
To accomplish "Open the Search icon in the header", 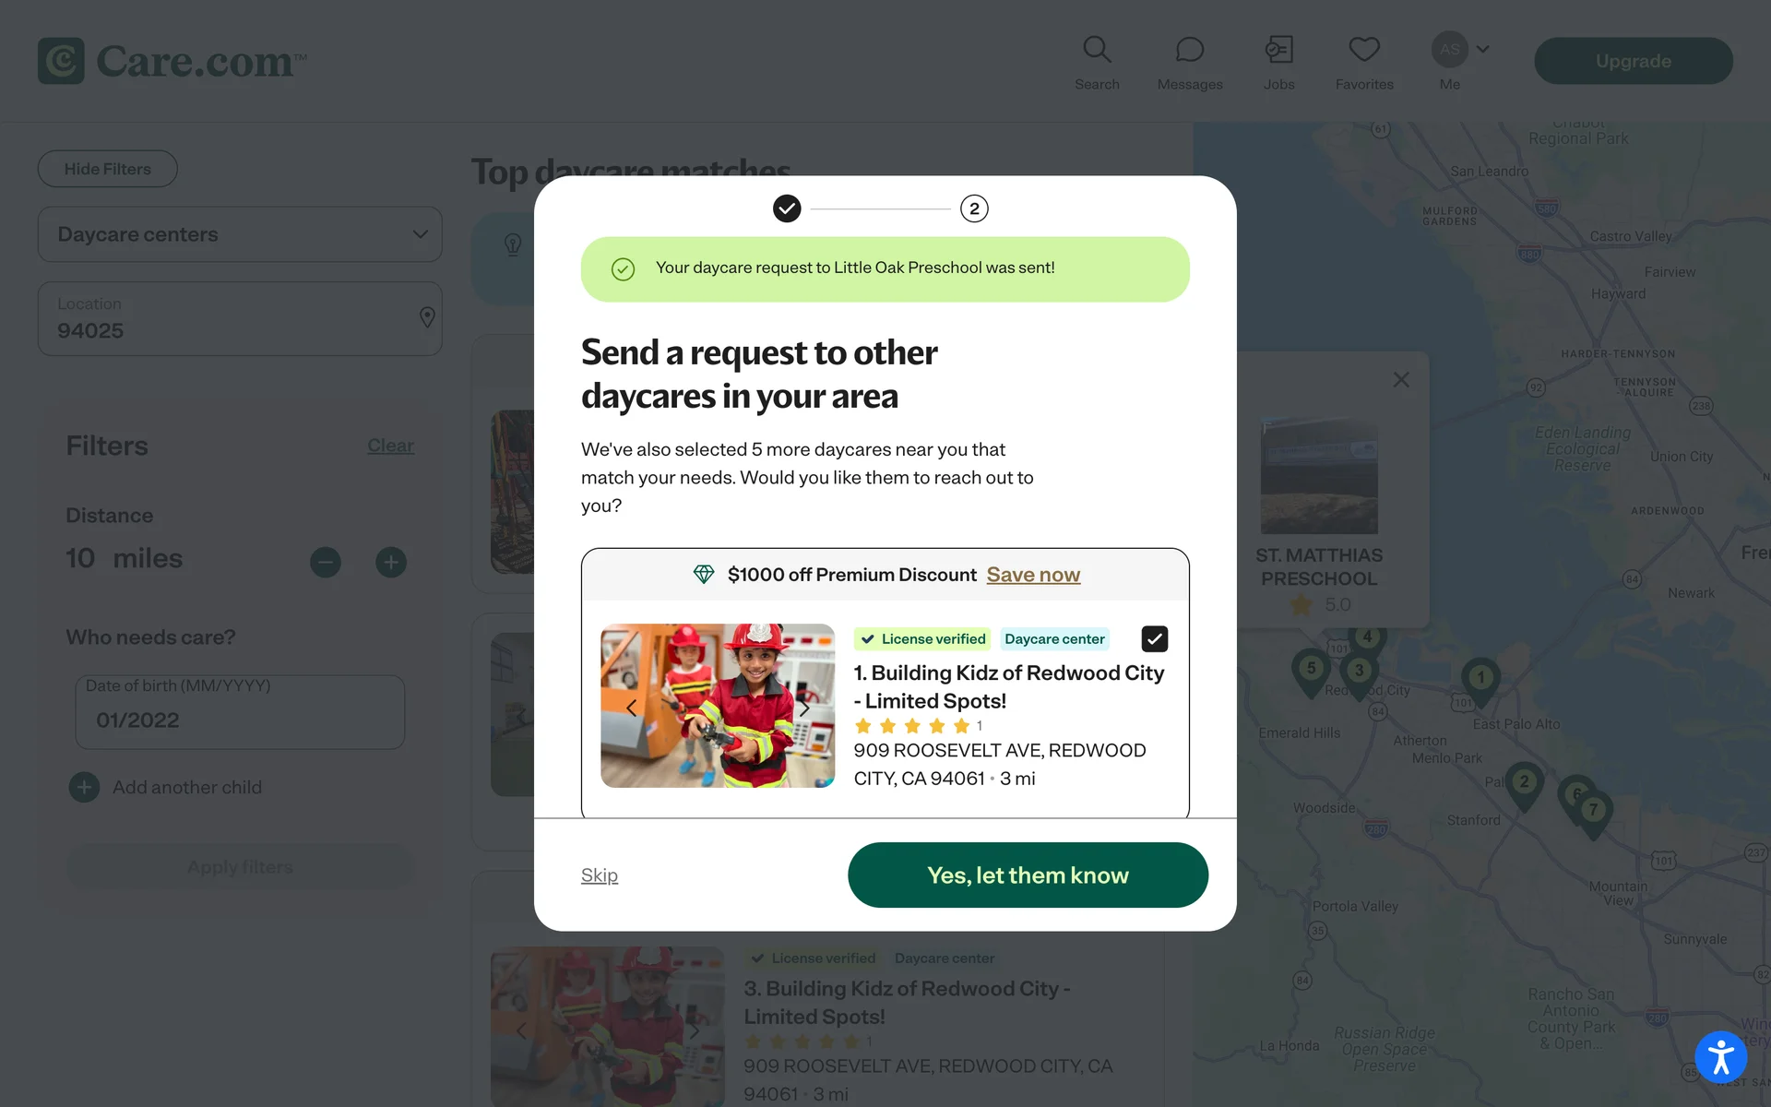I will 1097,50.
